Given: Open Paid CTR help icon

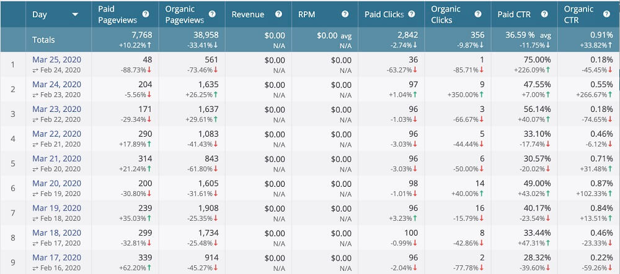Looking at the screenshot, I should [544, 14].
